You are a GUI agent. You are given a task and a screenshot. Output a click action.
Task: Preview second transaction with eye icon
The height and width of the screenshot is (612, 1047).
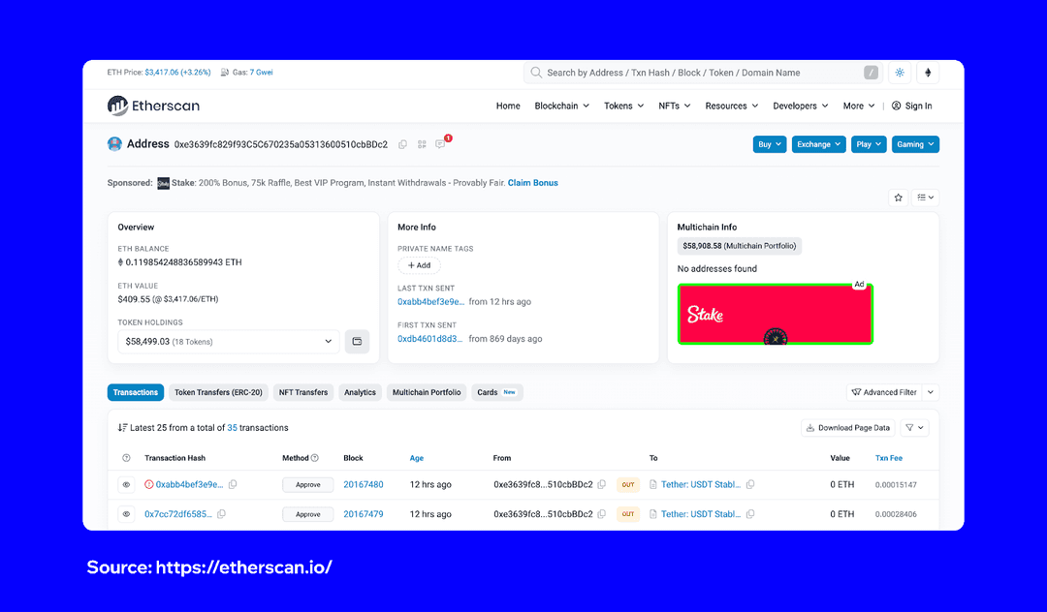(126, 514)
